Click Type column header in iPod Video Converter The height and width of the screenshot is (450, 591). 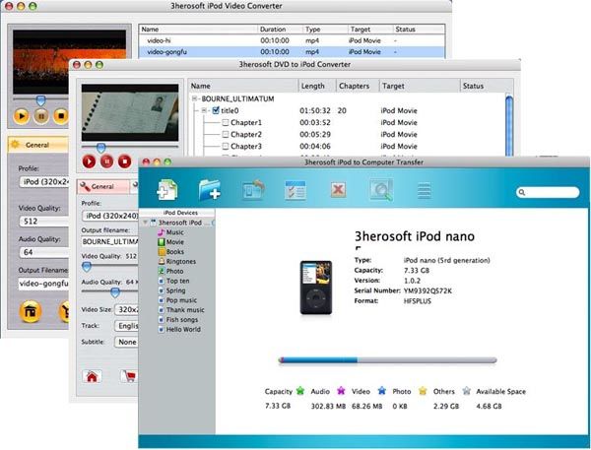[325, 30]
